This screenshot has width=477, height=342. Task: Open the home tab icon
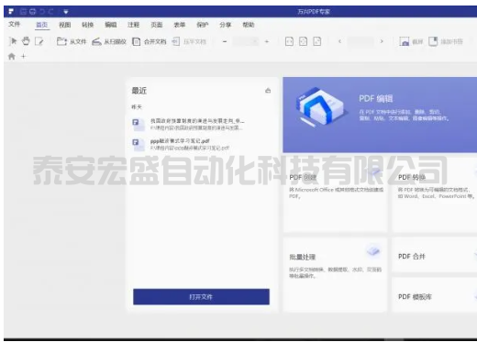click(x=12, y=56)
